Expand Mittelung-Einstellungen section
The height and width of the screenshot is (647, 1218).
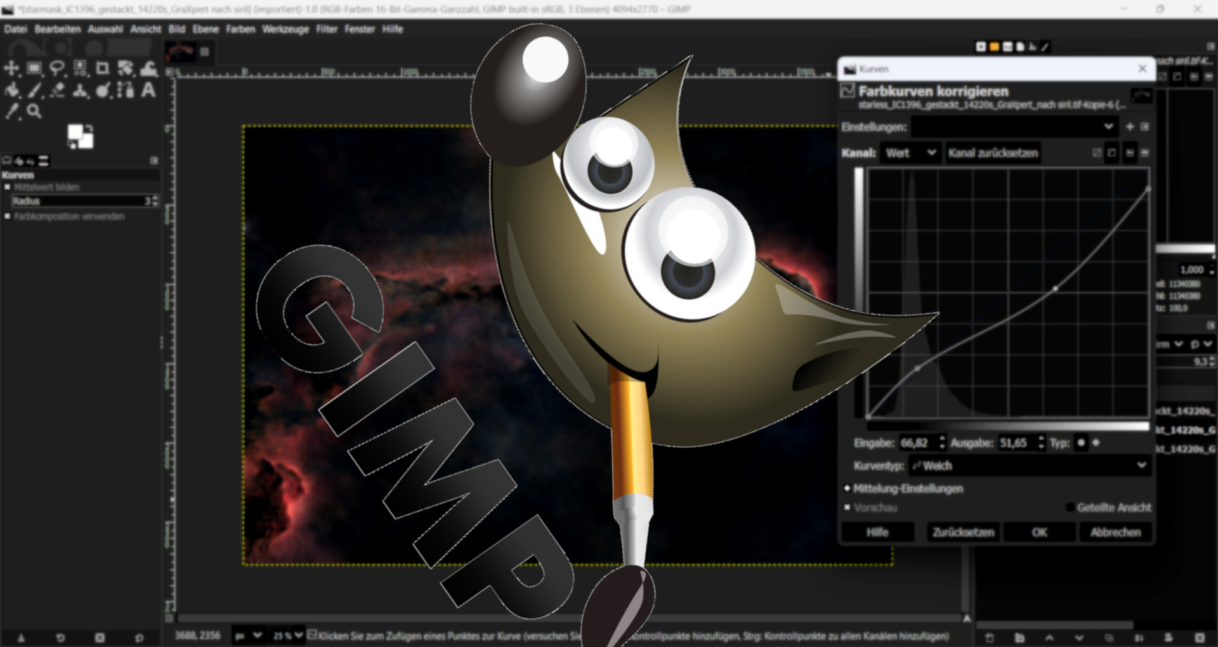[x=847, y=488]
